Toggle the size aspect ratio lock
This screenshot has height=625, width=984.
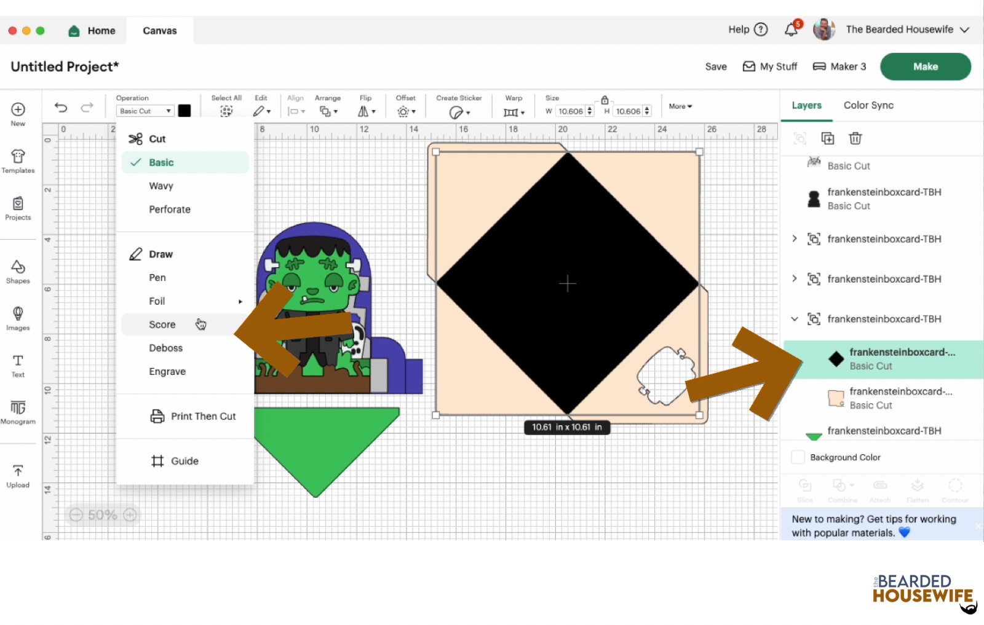(x=605, y=100)
